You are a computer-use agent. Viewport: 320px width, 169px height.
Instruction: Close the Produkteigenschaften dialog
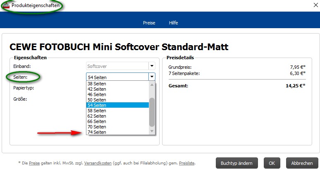(315, 5)
